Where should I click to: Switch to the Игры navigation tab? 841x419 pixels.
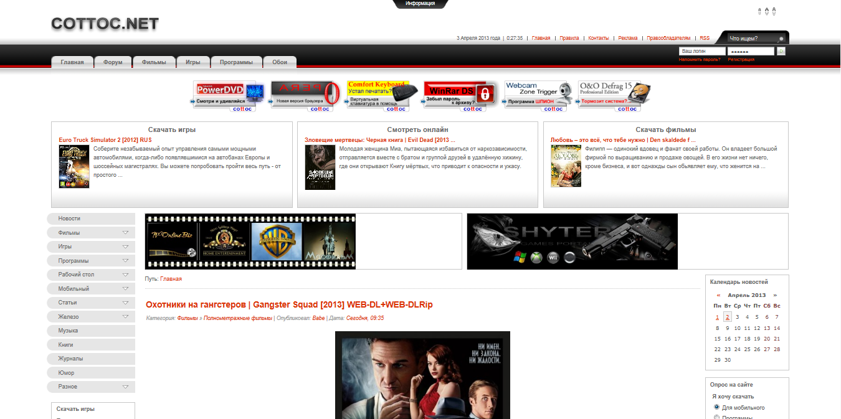click(192, 62)
